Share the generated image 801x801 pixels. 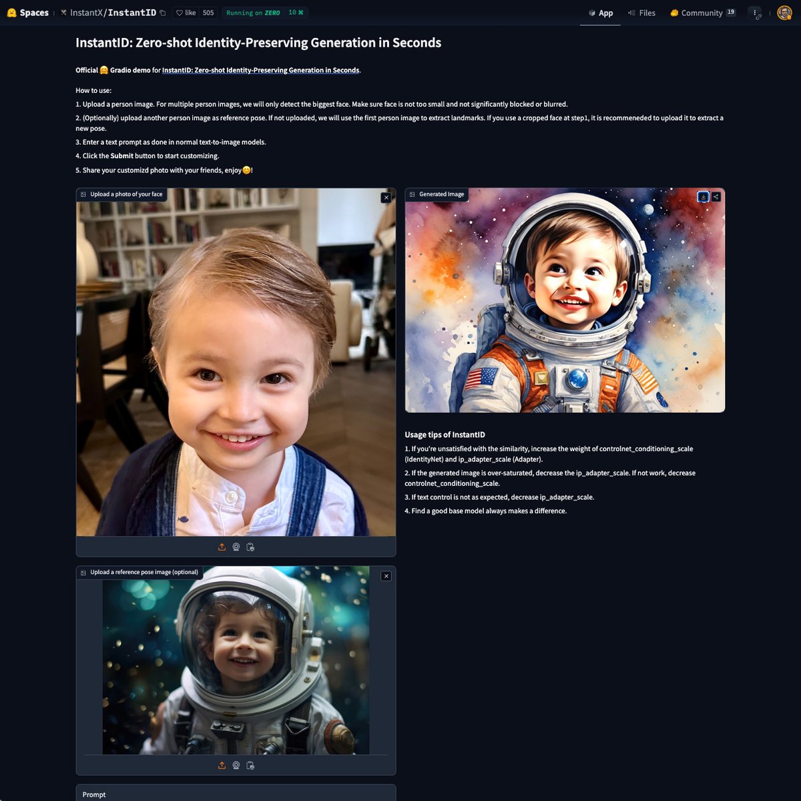[x=716, y=197]
